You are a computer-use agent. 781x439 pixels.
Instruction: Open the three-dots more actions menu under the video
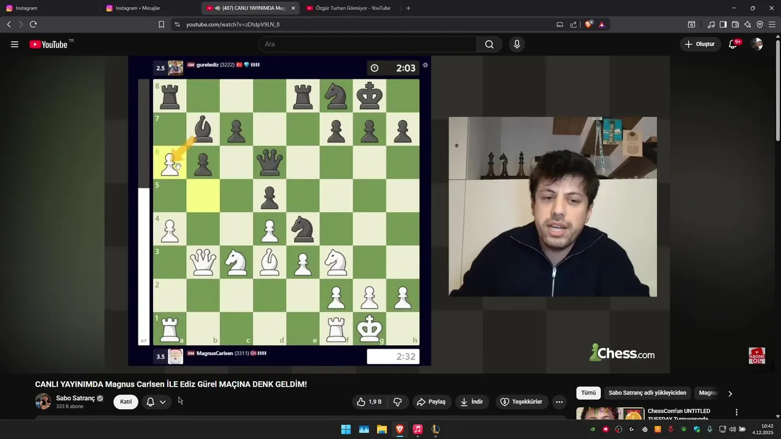pyautogui.click(x=559, y=402)
